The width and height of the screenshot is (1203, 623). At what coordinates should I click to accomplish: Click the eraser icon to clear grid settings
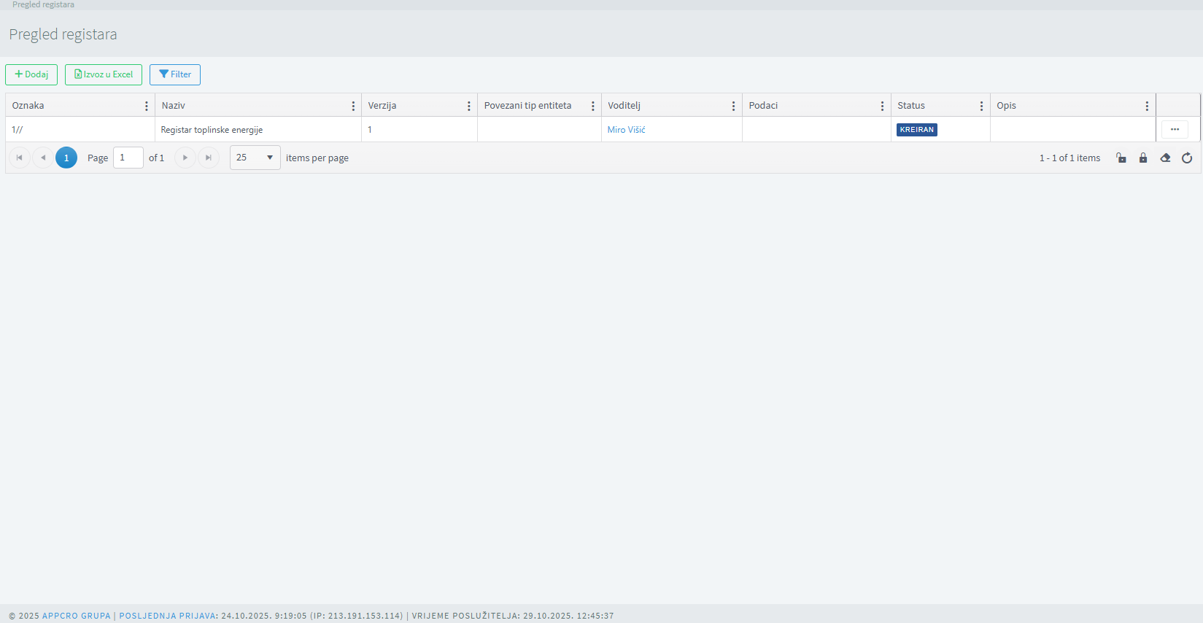pyautogui.click(x=1165, y=158)
